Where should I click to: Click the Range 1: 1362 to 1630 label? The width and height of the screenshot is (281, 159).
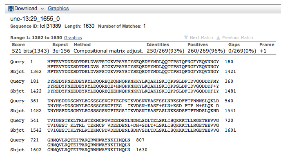coord(36,38)
